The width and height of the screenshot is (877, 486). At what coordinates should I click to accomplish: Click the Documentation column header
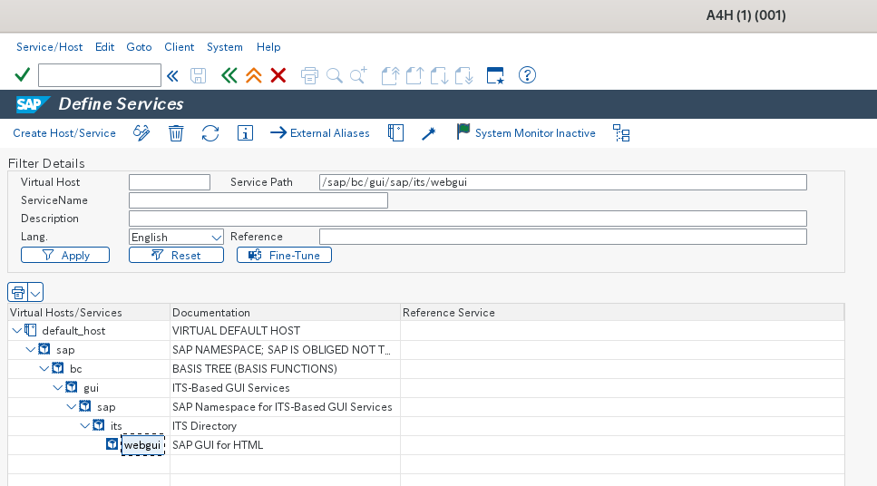(x=286, y=313)
